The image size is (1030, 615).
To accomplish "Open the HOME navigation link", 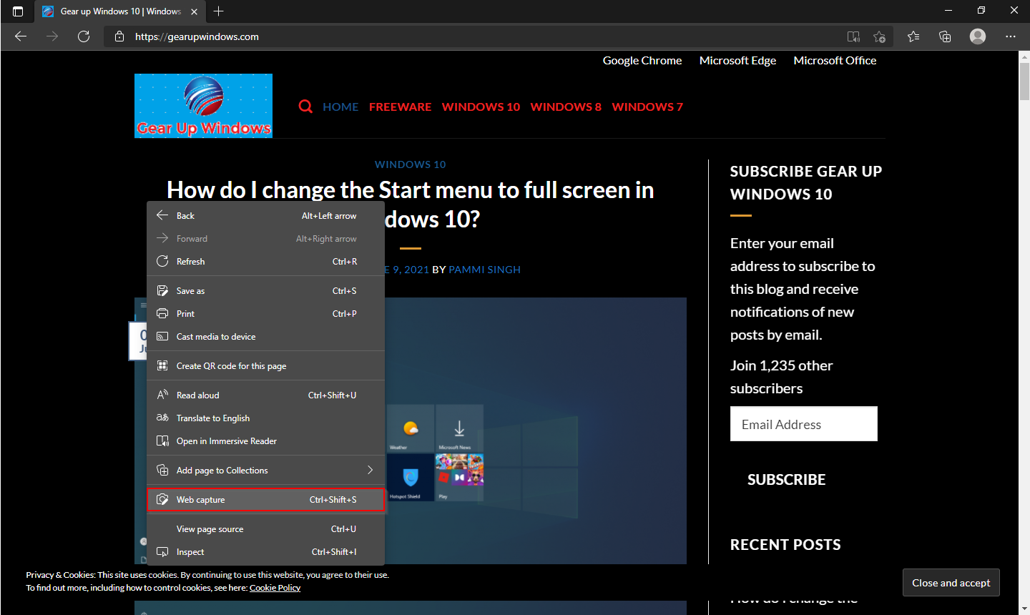I will (340, 107).
